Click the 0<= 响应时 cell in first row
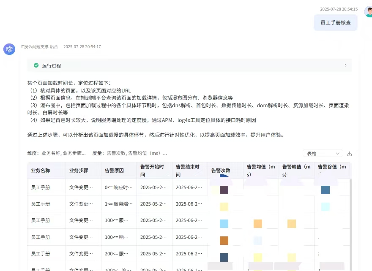 coord(118,187)
